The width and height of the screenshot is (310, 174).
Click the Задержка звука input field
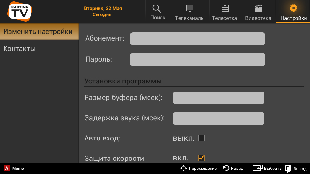coord(218,118)
